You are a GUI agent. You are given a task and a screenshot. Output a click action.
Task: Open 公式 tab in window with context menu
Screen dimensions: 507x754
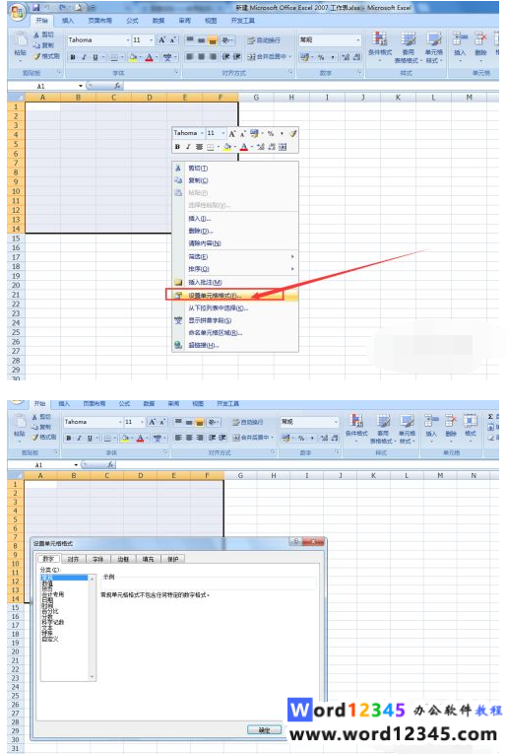click(132, 21)
